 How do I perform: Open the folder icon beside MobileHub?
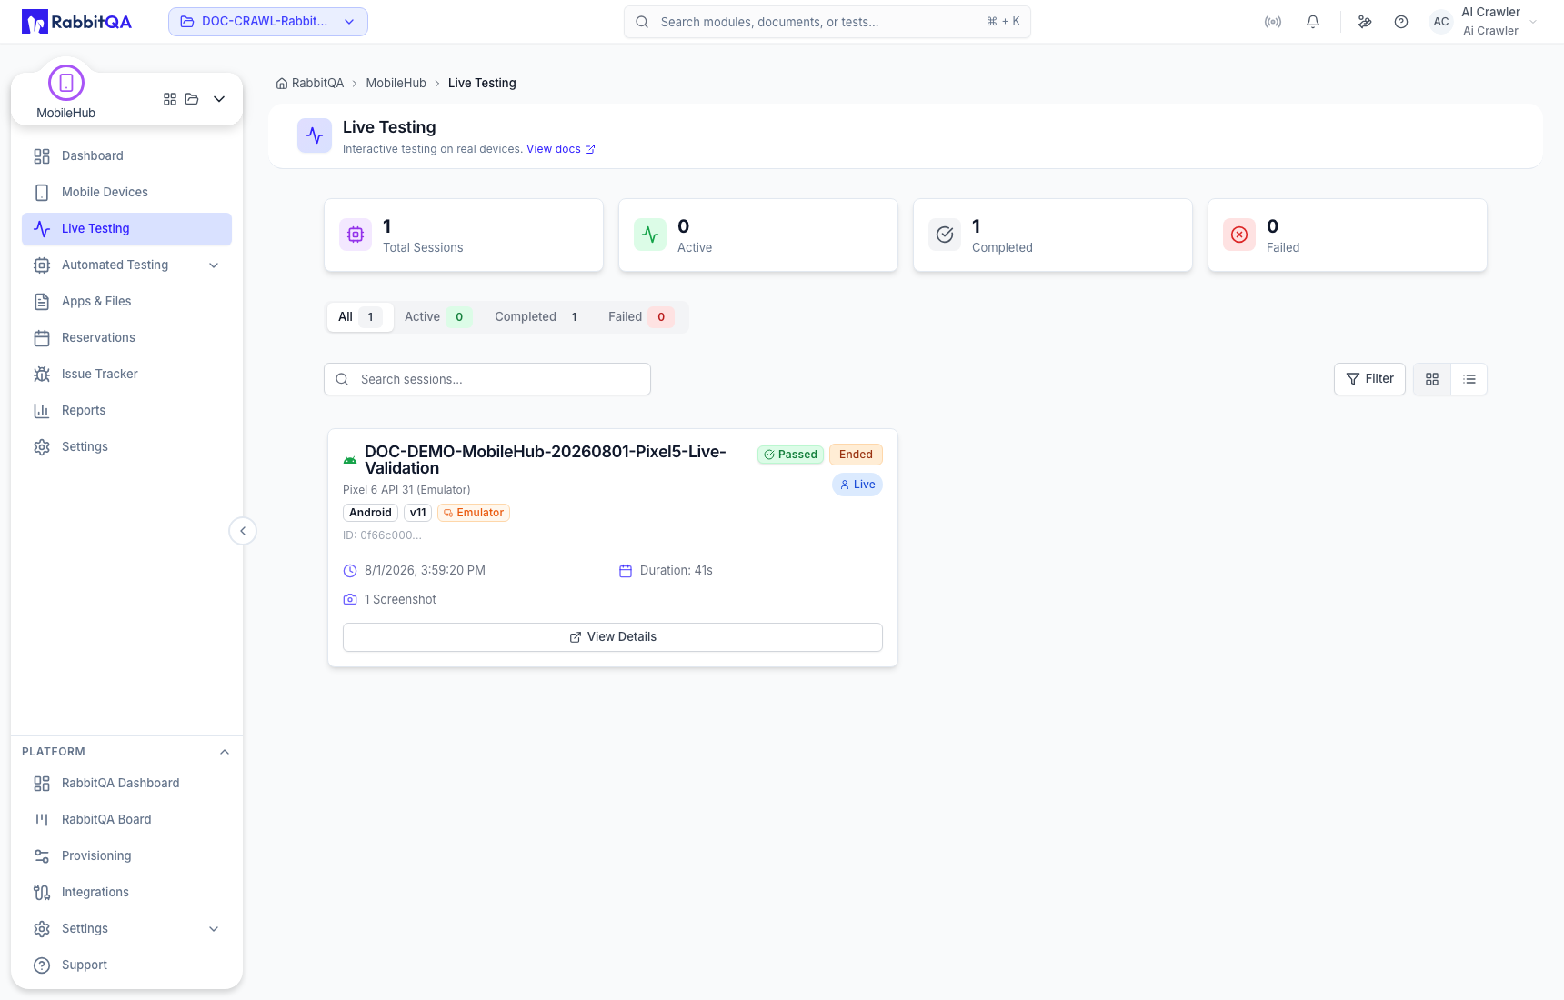192,99
